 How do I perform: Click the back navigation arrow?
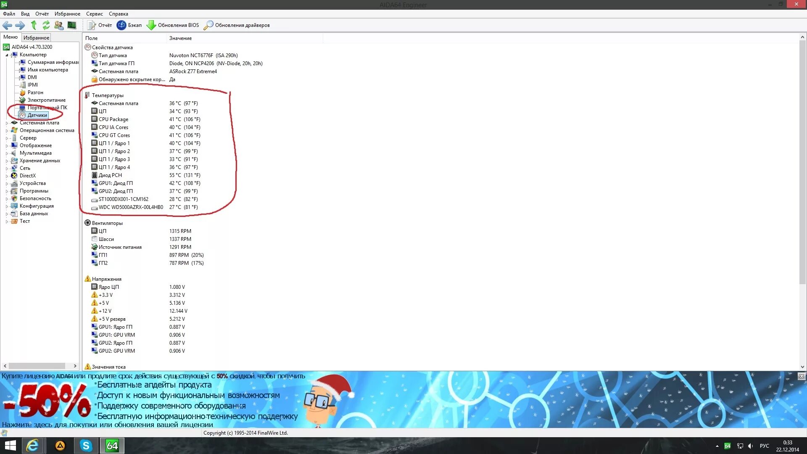[7, 25]
